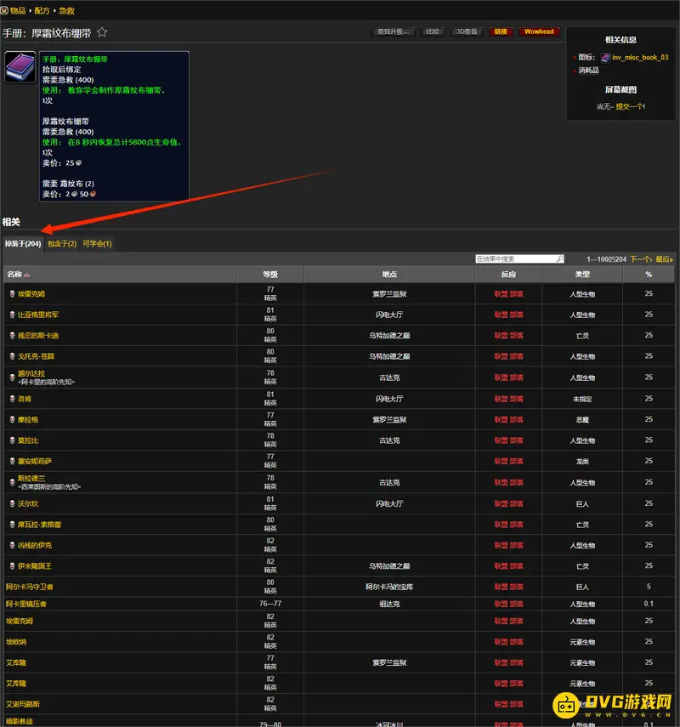Image resolution: width=680 pixels, height=727 pixels.
Task: Switch to the 可学会(1) tab
Action: [98, 243]
